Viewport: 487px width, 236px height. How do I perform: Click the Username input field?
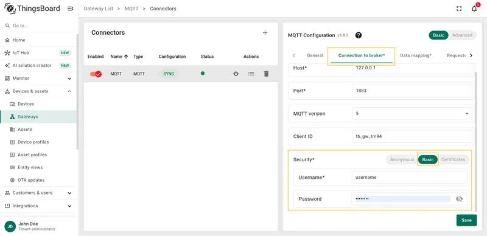tap(409, 178)
